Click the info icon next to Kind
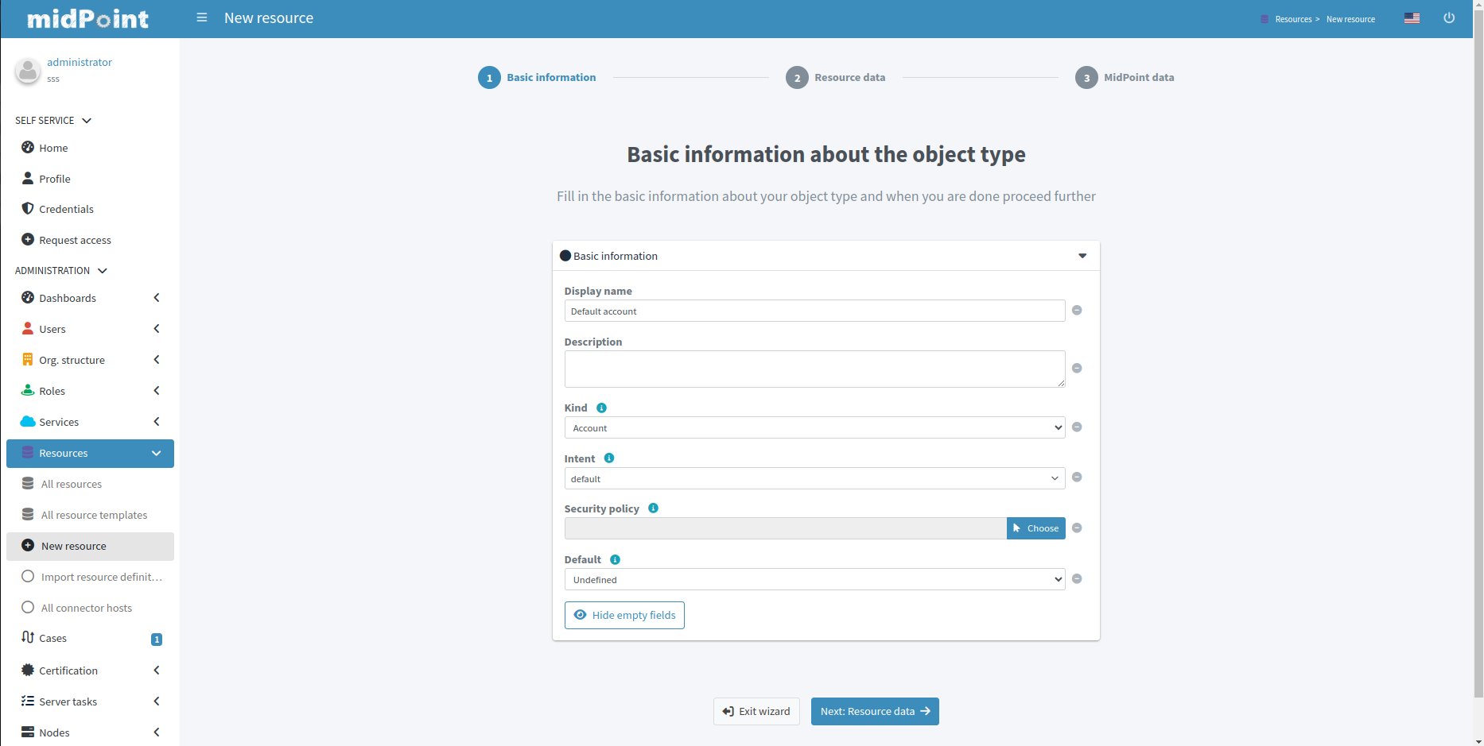1484x746 pixels. [x=601, y=408]
